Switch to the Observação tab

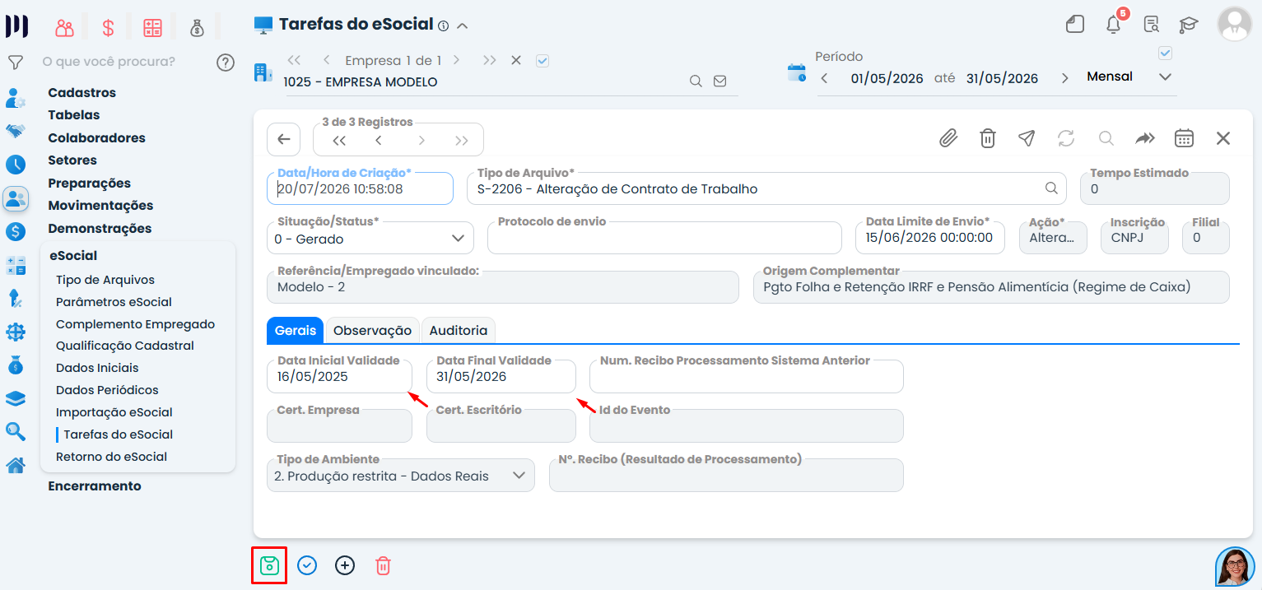pos(372,330)
